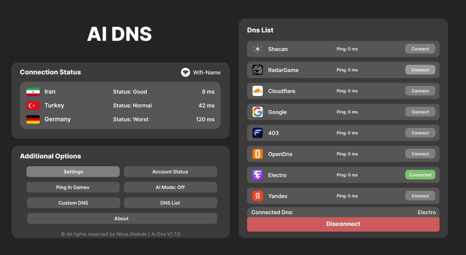This screenshot has width=466, height=255.
Task: Click Ping: 0 ms in Yandex row
Action: pos(347,196)
